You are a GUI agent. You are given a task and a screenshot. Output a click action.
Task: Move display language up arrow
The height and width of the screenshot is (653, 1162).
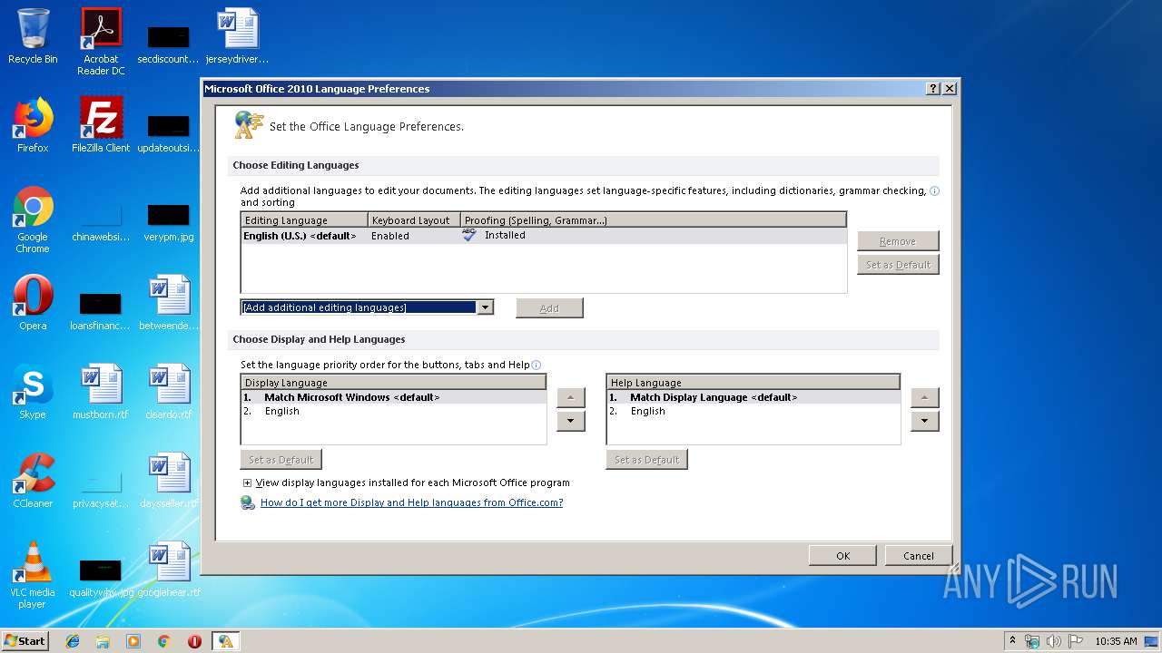point(570,397)
